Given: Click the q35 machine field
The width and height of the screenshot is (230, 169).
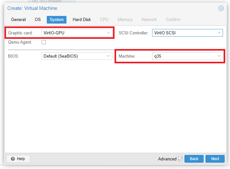Looking at the screenshot, I should [x=187, y=56].
